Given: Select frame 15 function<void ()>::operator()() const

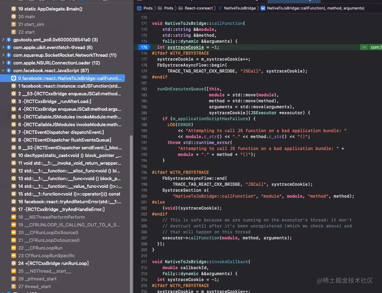Looking at the screenshot, I should pos(66,194).
